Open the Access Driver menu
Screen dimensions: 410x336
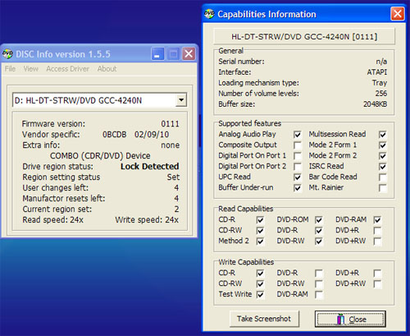(x=67, y=69)
